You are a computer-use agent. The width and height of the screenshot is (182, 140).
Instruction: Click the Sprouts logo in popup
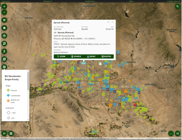[x=55, y=33]
